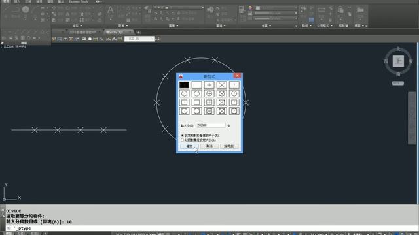Click the 說明(H) Help button
Screen dimensions: 419x235
click(x=229, y=146)
